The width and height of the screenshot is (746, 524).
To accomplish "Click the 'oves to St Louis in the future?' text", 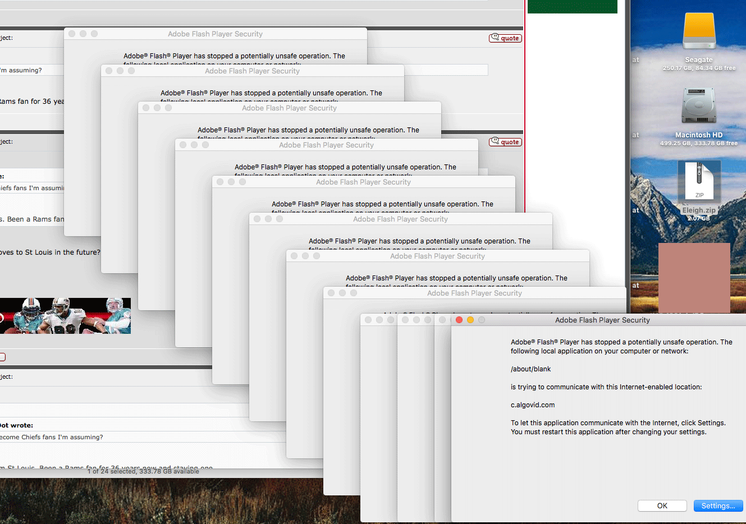I will pos(50,252).
